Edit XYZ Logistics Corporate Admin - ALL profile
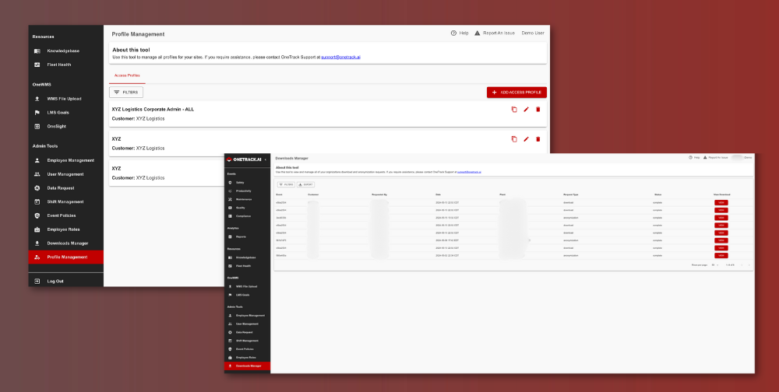Image resolution: width=779 pixels, height=392 pixels. [526, 109]
